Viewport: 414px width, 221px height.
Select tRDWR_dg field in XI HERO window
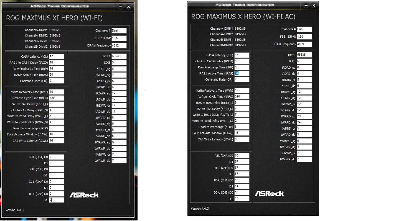pyautogui.click(x=119, y=99)
